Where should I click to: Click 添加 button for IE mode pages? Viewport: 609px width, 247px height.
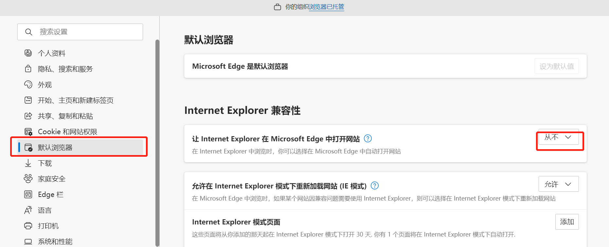click(x=567, y=222)
